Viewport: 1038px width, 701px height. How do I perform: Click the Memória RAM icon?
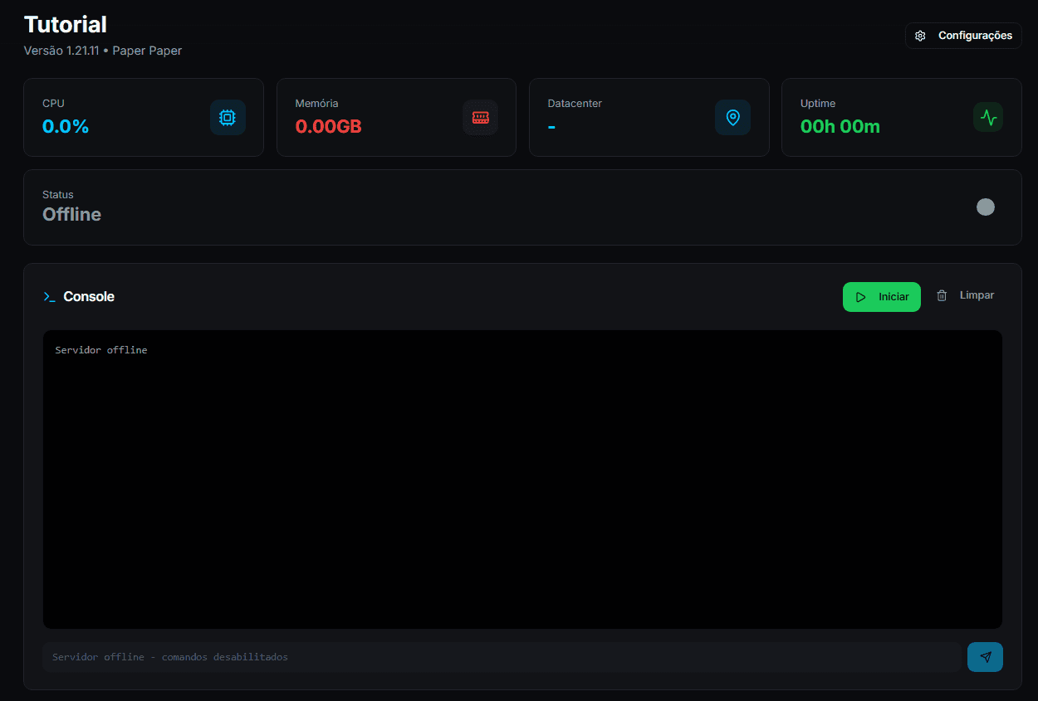coord(480,117)
